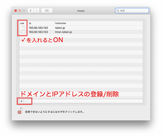Image resolution: width=162 pixels, height=137 pixels.
Task: Enable the tmsn.taken.jp host entry checkbox
Action: [x=24, y=32]
